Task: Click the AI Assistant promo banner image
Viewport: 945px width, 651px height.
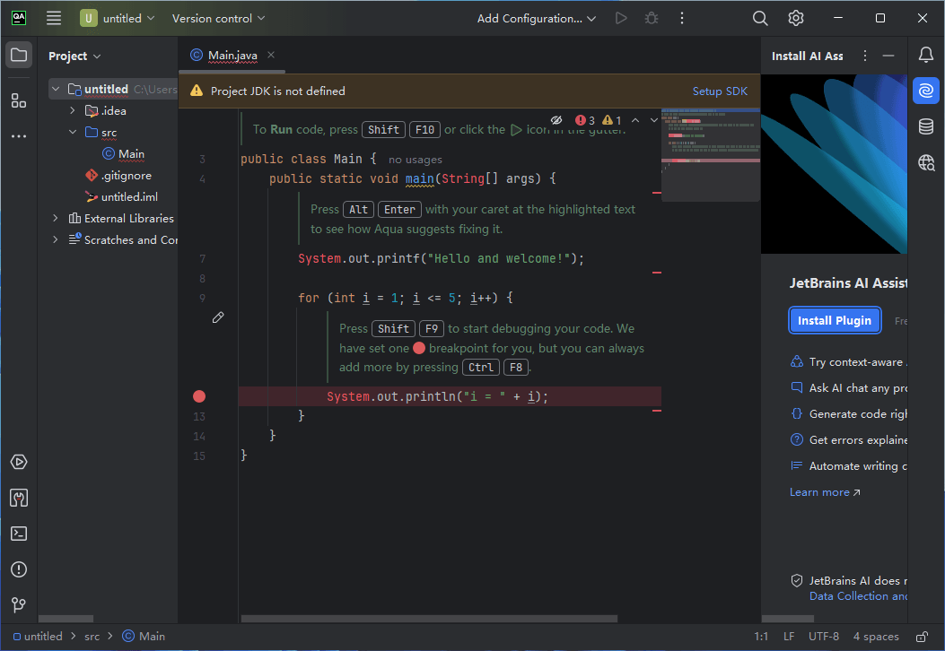Action: point(834,164)
